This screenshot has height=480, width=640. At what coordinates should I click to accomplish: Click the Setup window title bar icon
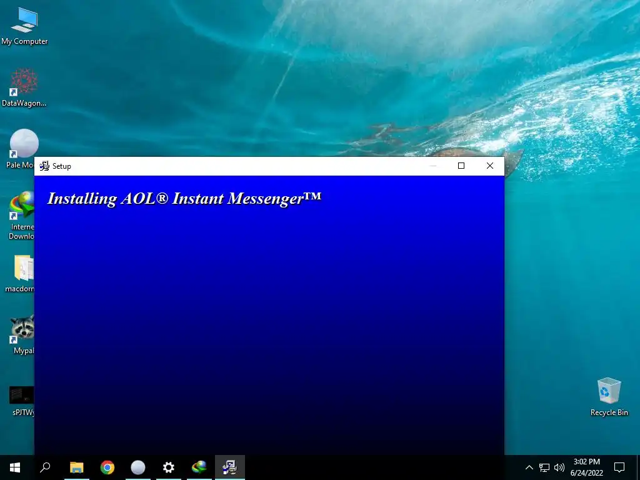(x=44, y=166)
